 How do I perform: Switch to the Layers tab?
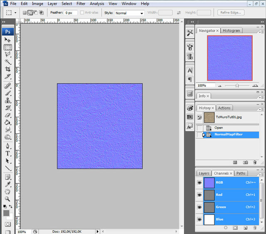(204, 173)
